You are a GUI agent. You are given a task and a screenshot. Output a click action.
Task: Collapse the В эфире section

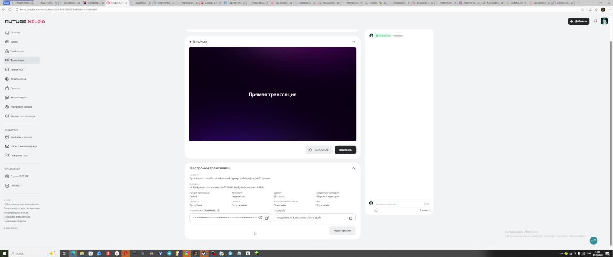(353, 41)
